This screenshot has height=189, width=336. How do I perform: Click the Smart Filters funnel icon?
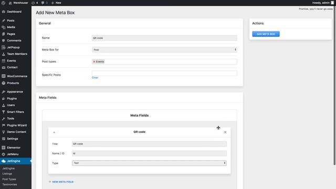(4, 112)
